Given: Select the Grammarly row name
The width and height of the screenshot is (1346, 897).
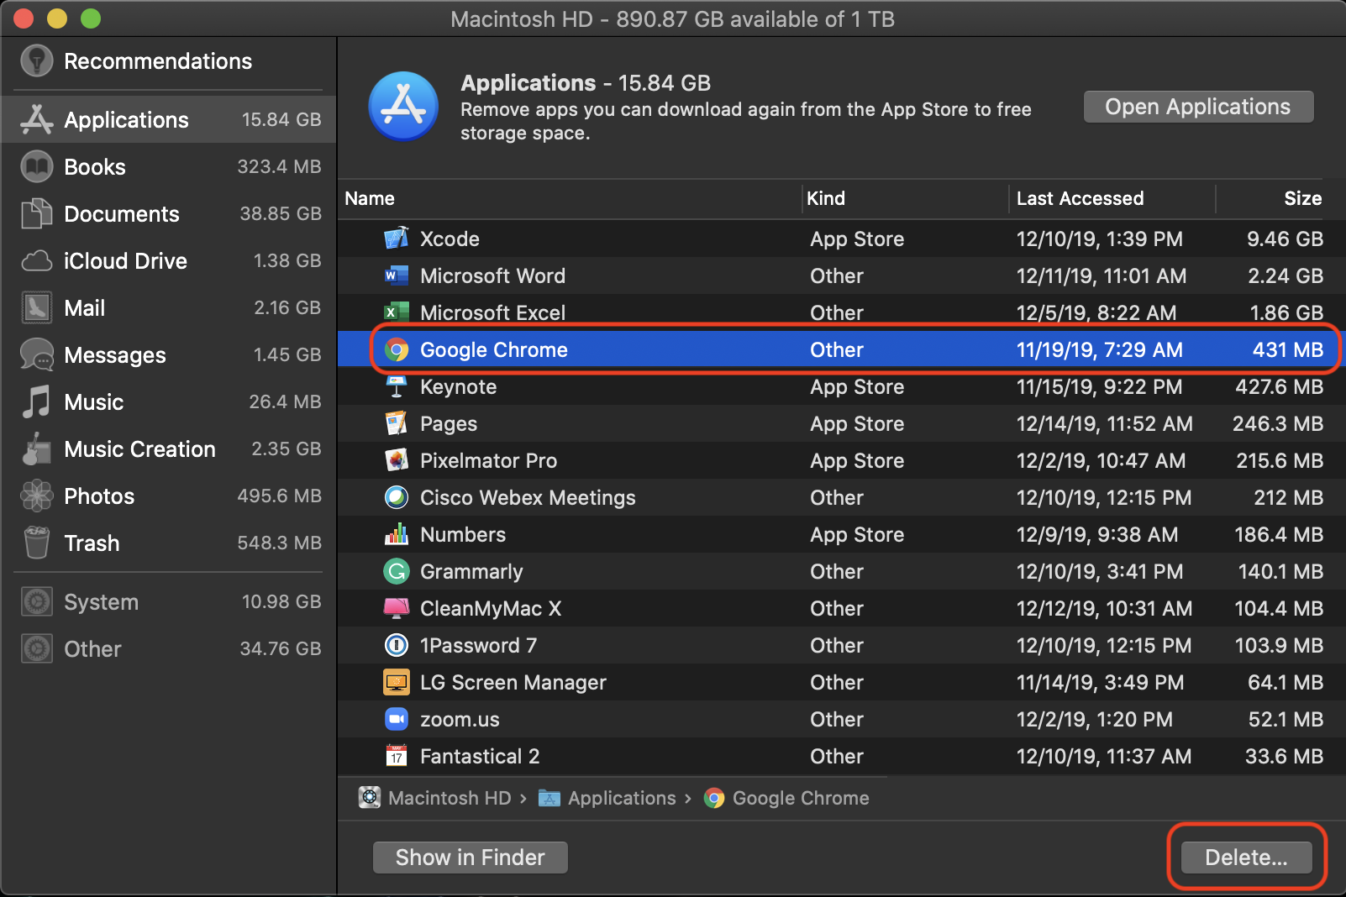Looking at the screenshot, I should [x=471, y=571].
